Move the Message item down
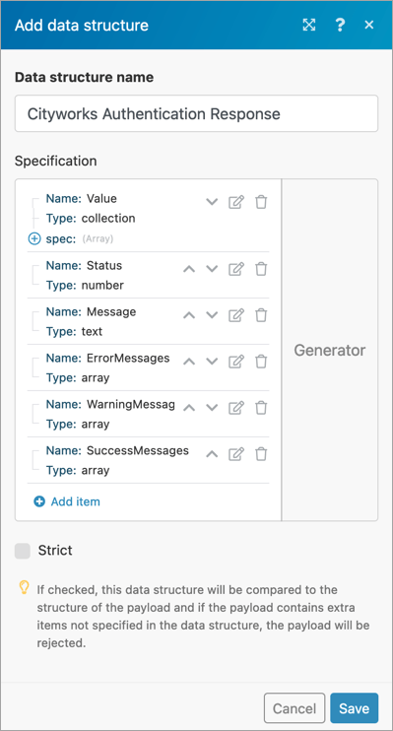 [x=212, y=315]
